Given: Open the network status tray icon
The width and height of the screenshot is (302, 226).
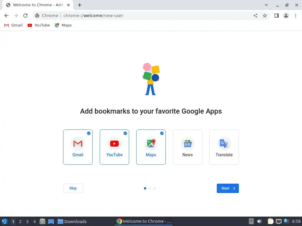Looking at the screenshot, I should click(278, 221).
